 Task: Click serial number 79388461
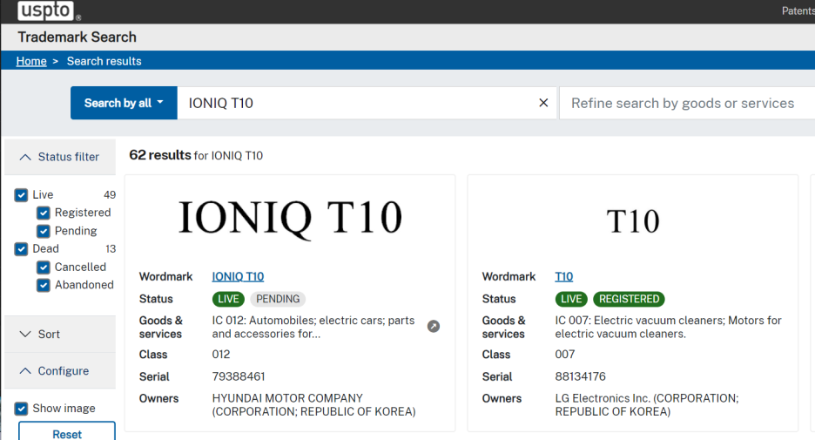[239, 376]
